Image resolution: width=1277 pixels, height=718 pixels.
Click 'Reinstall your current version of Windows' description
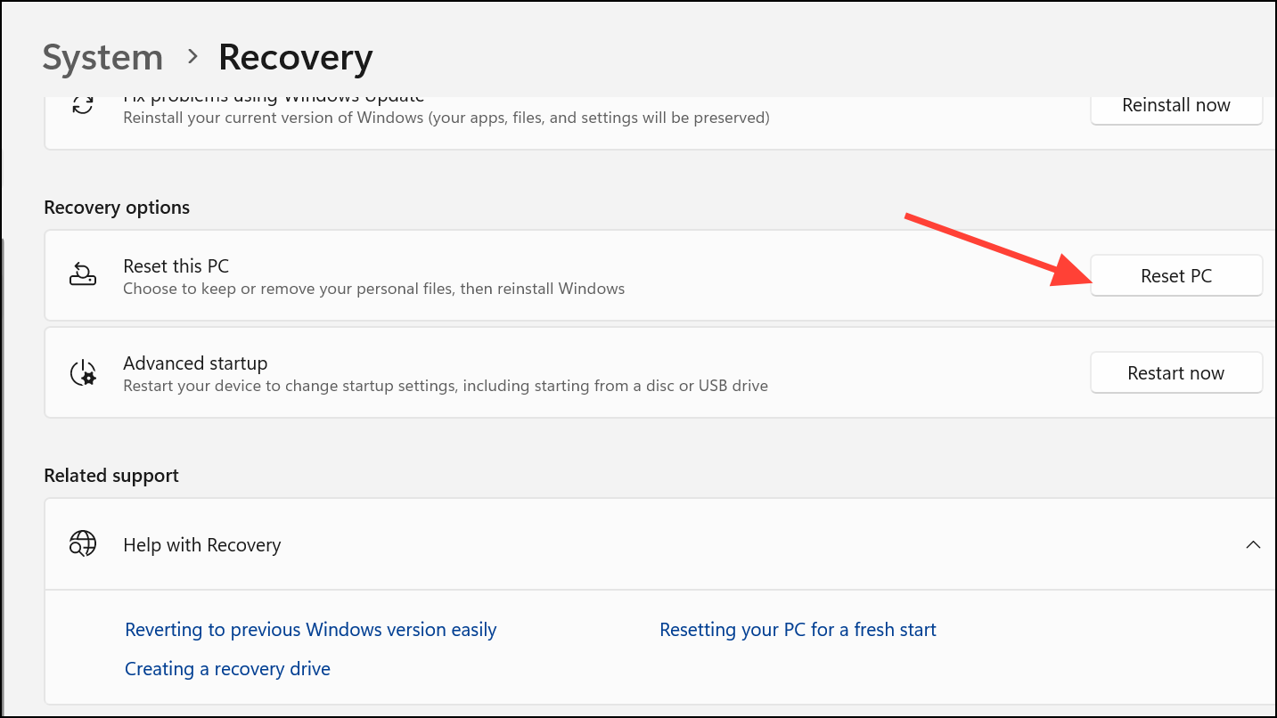446,118
